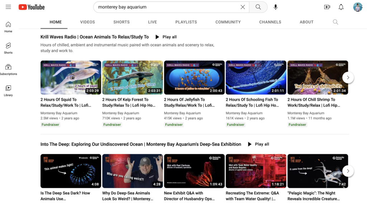Open 'Pelagic Magic' video title
The height and width of the screenshot is (204, 367).
[314, 196]
